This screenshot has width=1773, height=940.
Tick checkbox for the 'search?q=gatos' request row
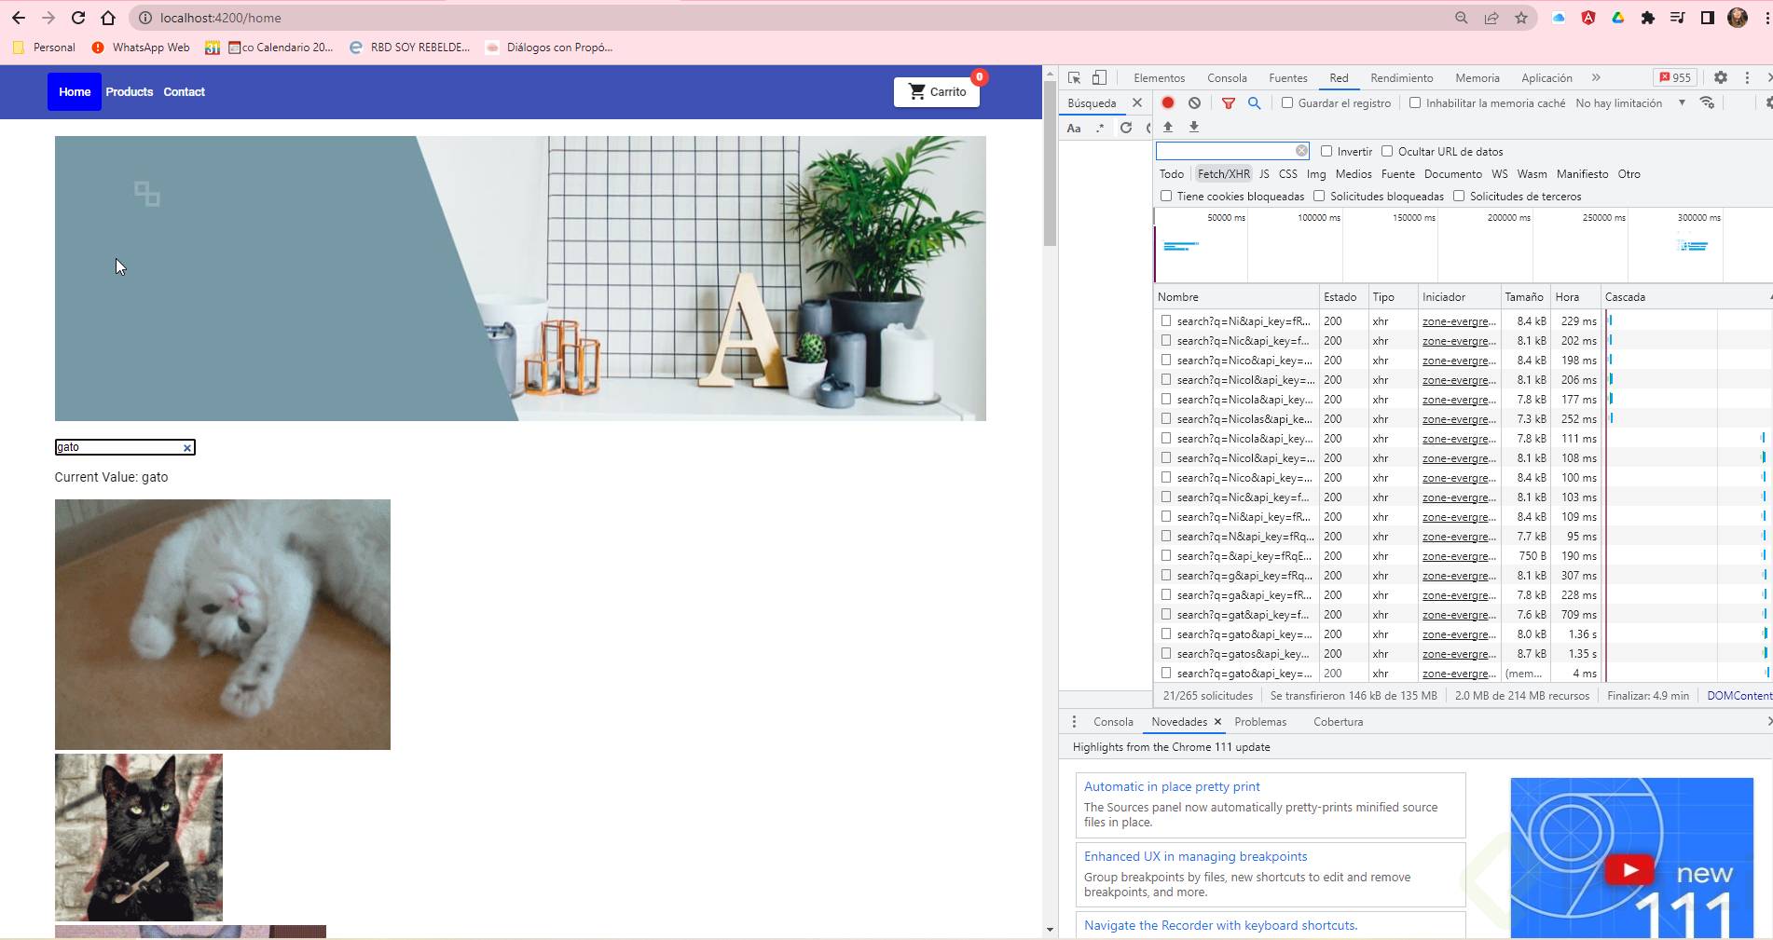tap(1166, 654)
